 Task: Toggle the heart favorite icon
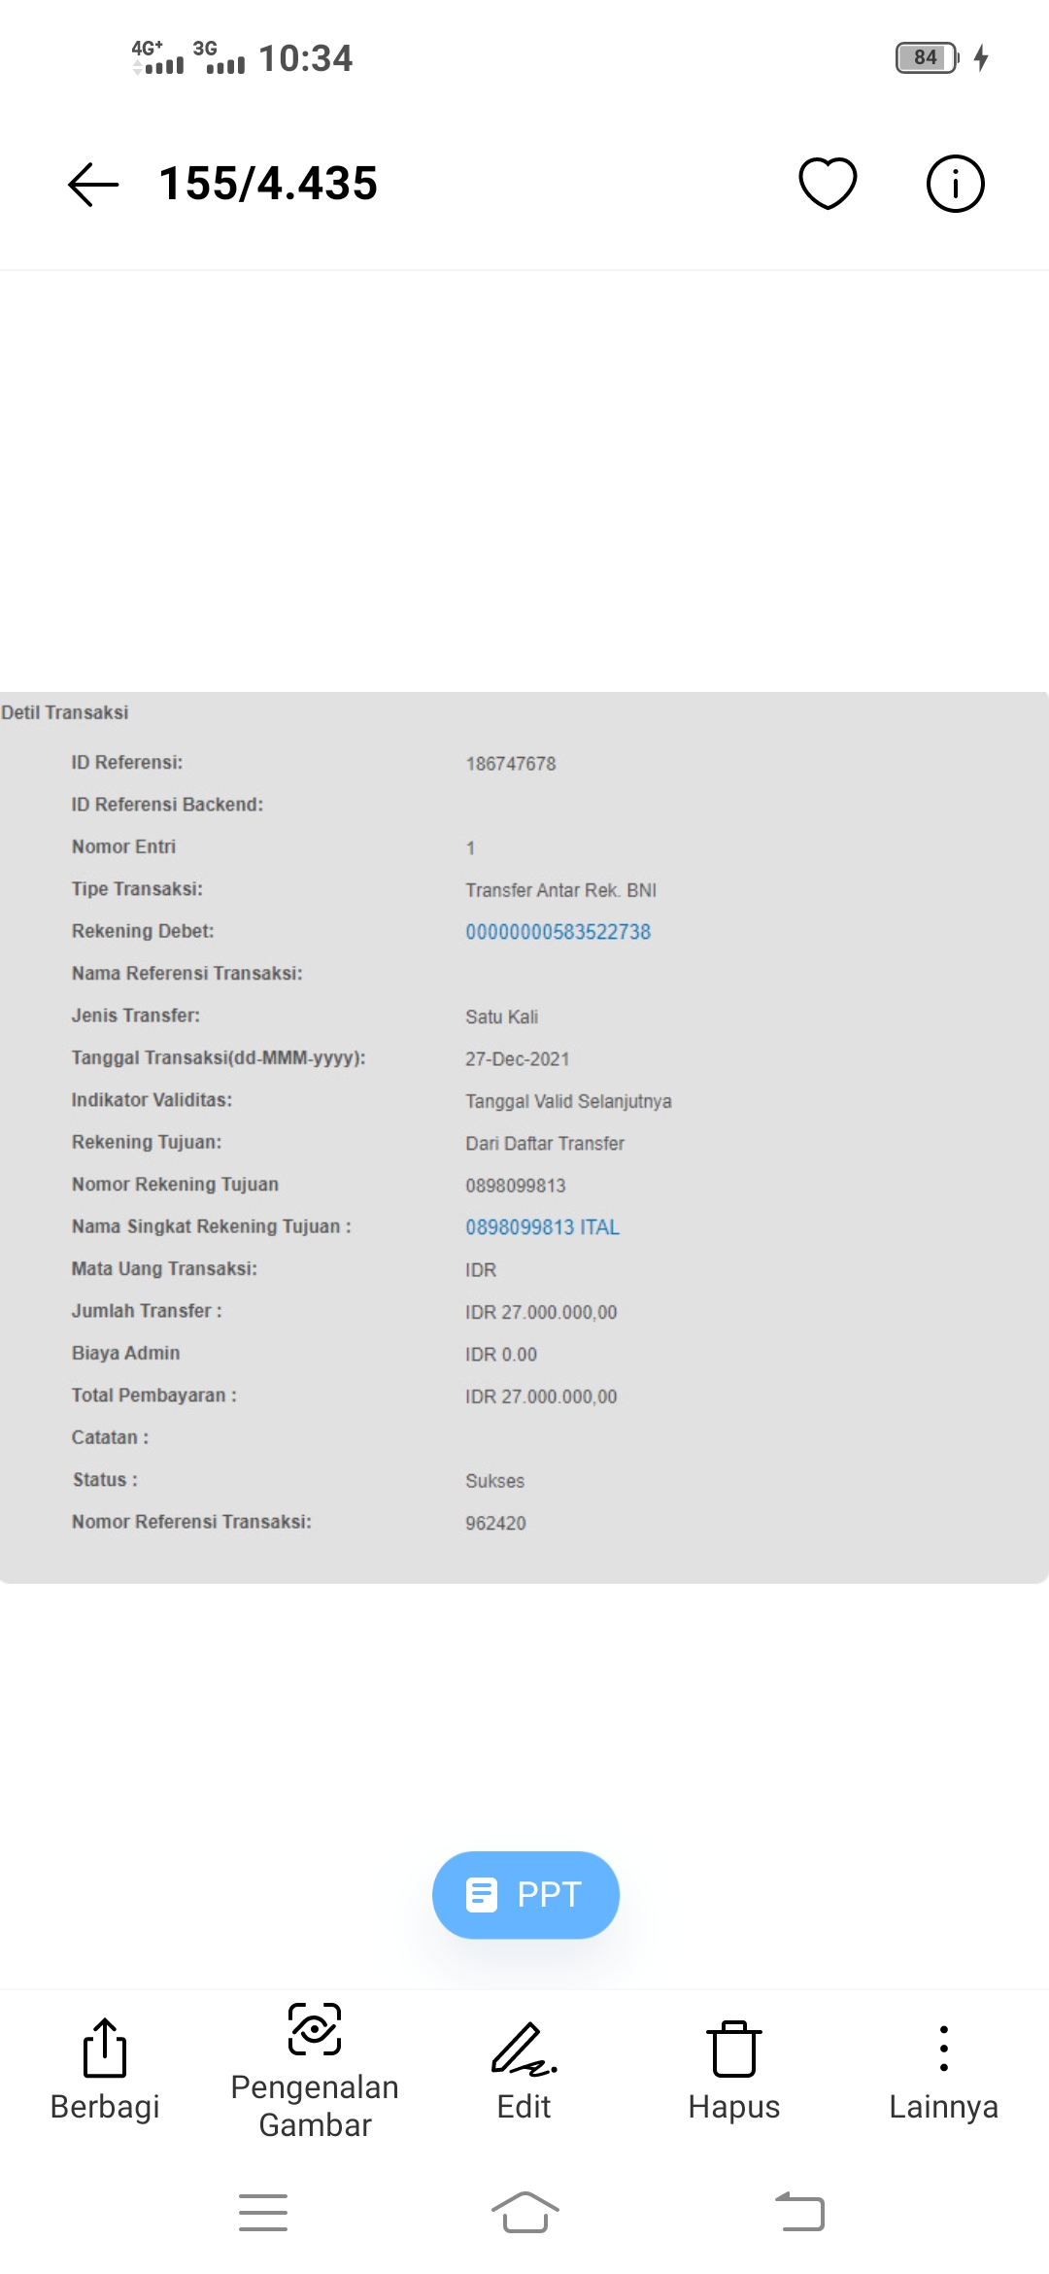click(828, 184)
